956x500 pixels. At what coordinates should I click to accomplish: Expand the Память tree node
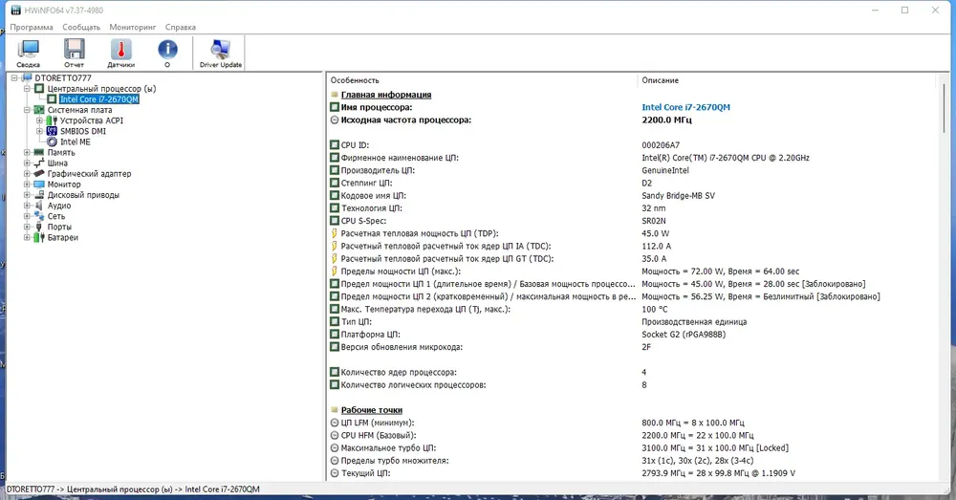[x=27, y=152]
